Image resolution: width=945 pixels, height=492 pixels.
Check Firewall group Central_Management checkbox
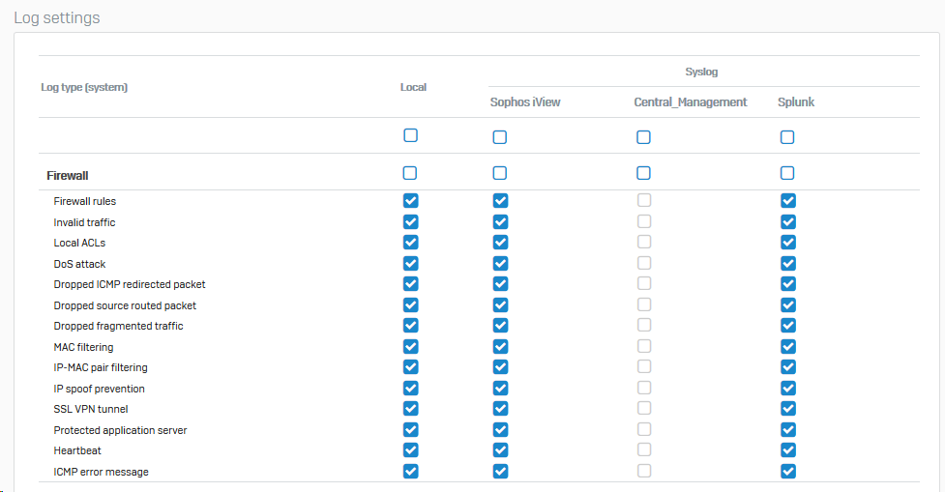[x=643, y=173]
